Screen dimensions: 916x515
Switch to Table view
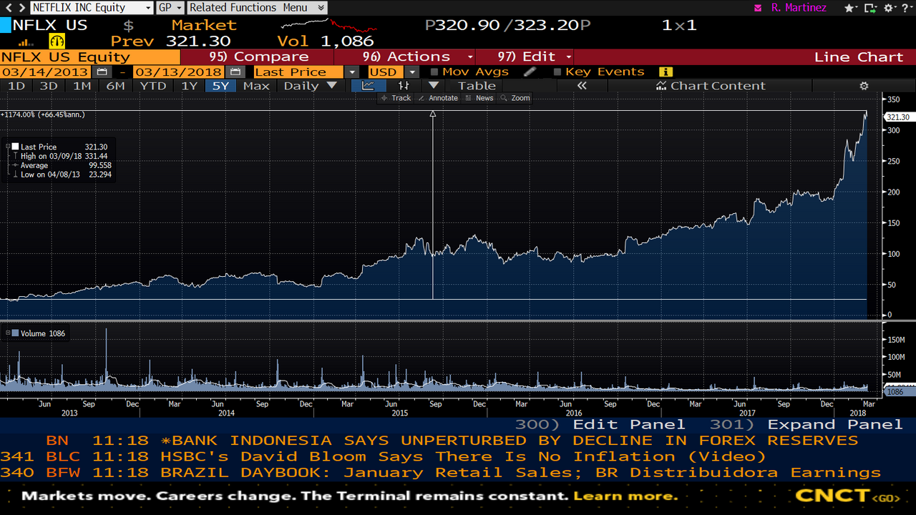(477, 86)
